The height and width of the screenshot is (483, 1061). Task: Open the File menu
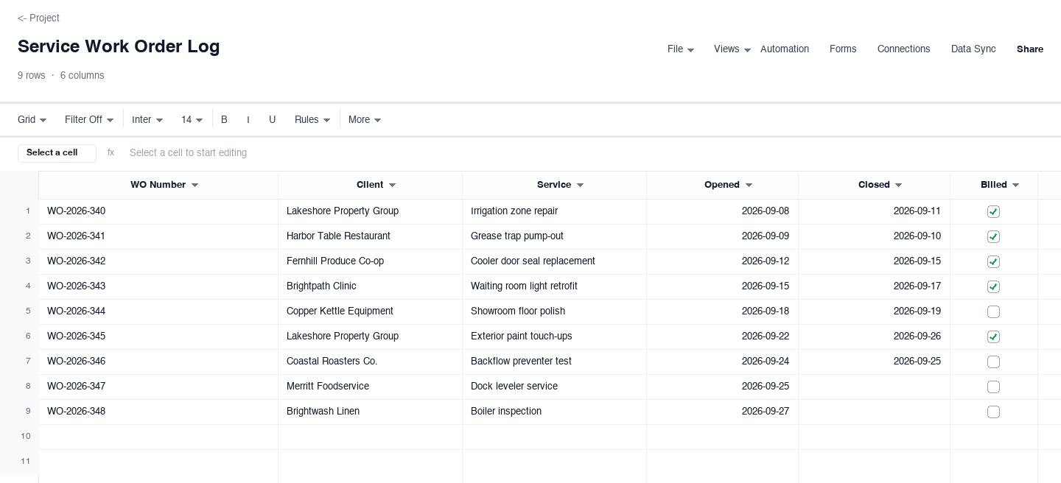tap(681, 49)
